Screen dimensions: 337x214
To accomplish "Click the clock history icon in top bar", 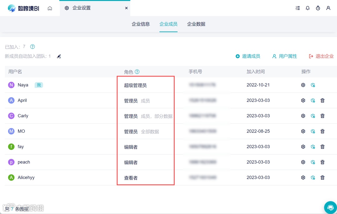I will pyautogui.click(x=318, y=8).
